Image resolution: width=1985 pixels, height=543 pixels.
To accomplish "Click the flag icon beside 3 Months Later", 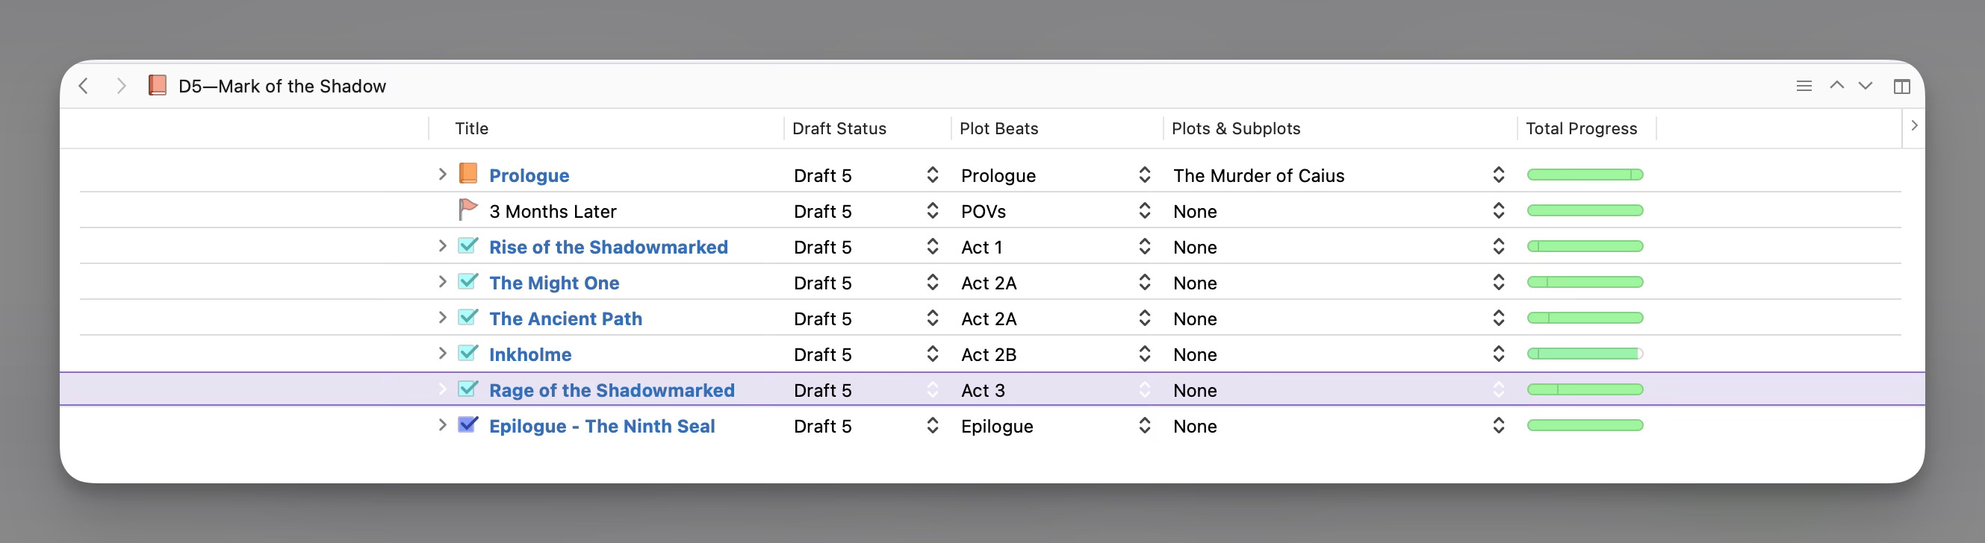I will pos(467,209).
